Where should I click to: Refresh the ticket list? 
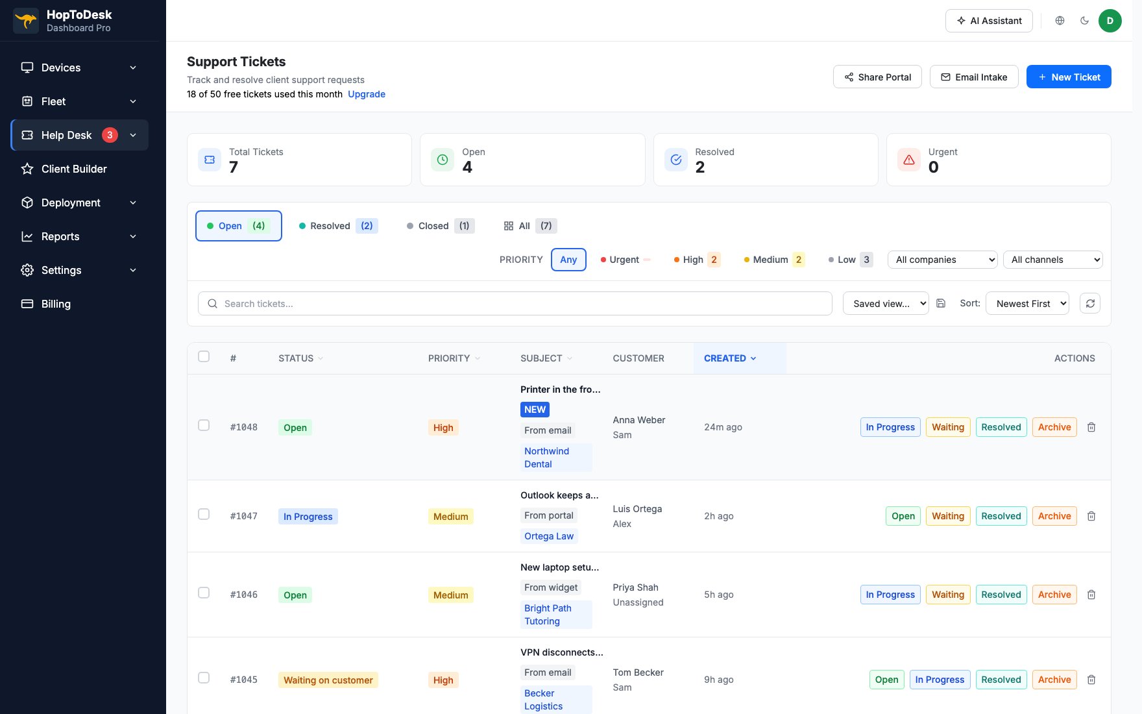click(1090, 303)
